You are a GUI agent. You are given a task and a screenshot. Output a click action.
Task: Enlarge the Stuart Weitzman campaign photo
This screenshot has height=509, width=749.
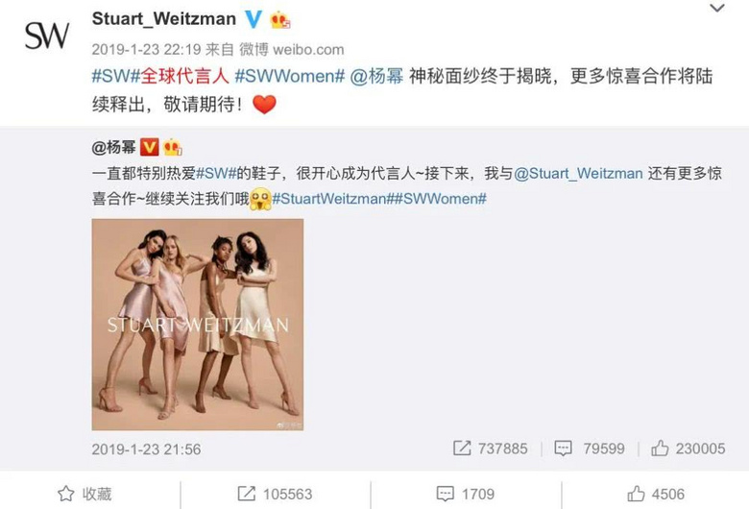pyautogui.click(x=197, y=325)
